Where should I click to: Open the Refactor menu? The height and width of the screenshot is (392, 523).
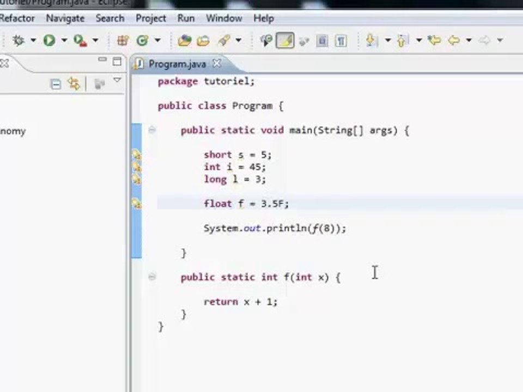click(17, 19)
